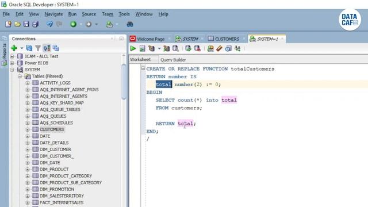This screenshot has height=207, width=368.
Task: Open the Edit menu
Action: pyautogui.click(x=19, y=14)
